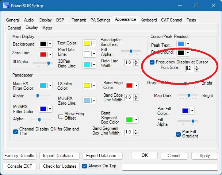This screenshot has width=222, height=175.
Task: Expand the 3DPan Data Line color dropdown
Action: click(94, 65)
